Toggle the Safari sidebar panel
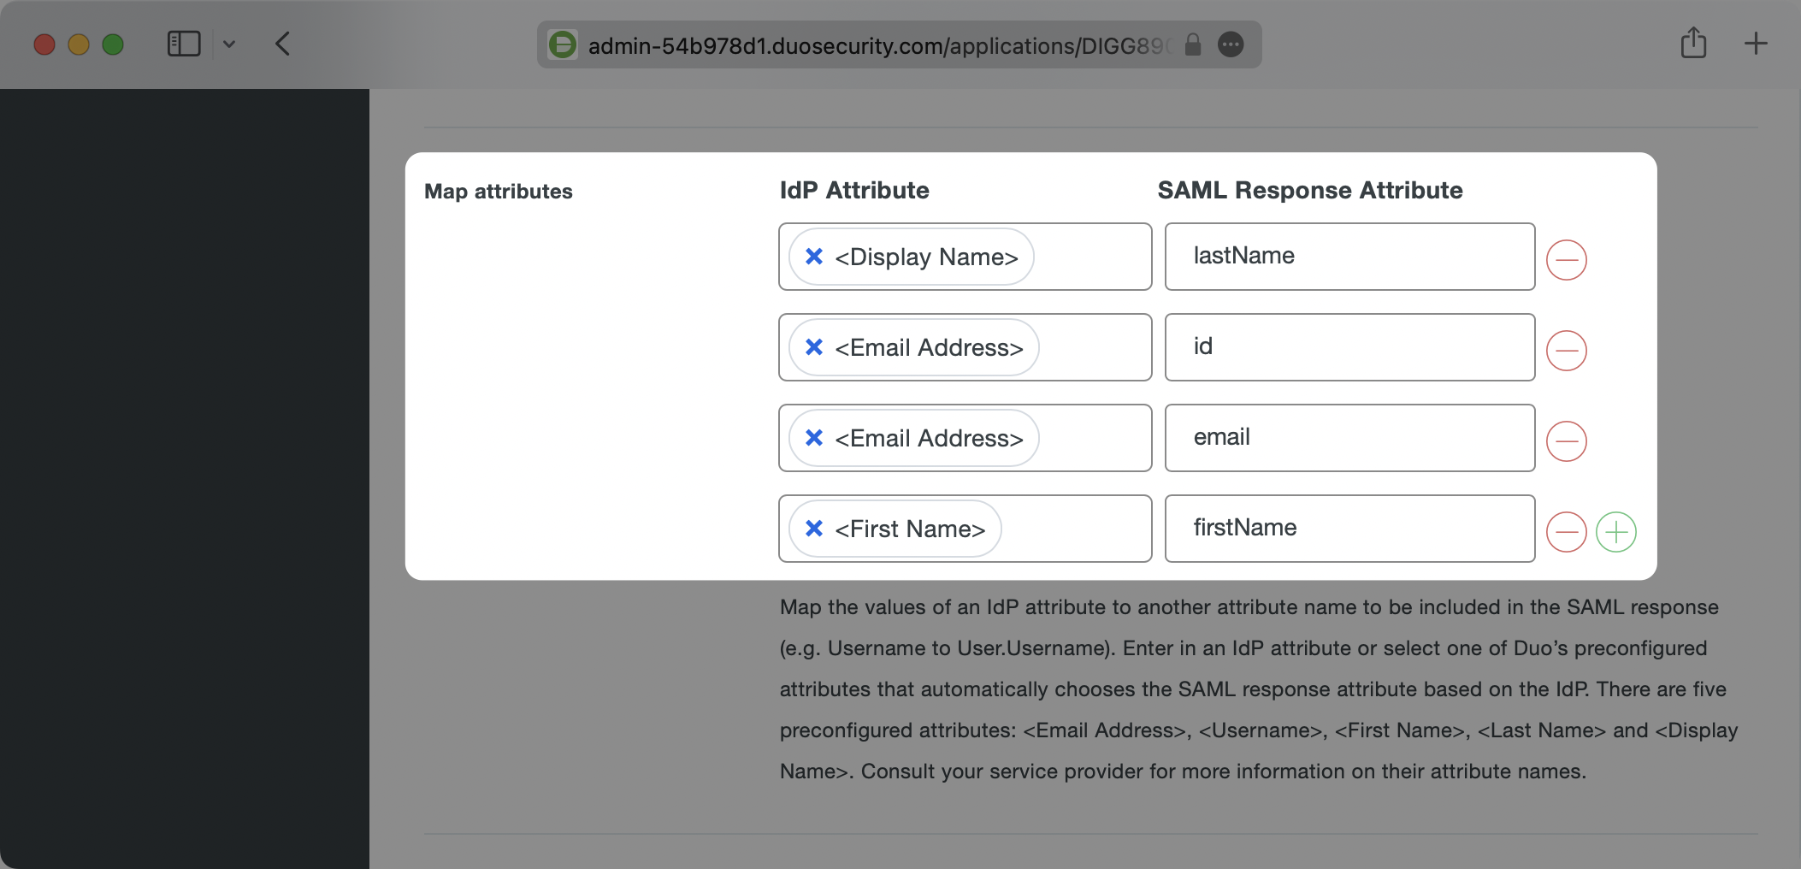The width and height of the screenshot is (1801, 869). coord(184,44)
